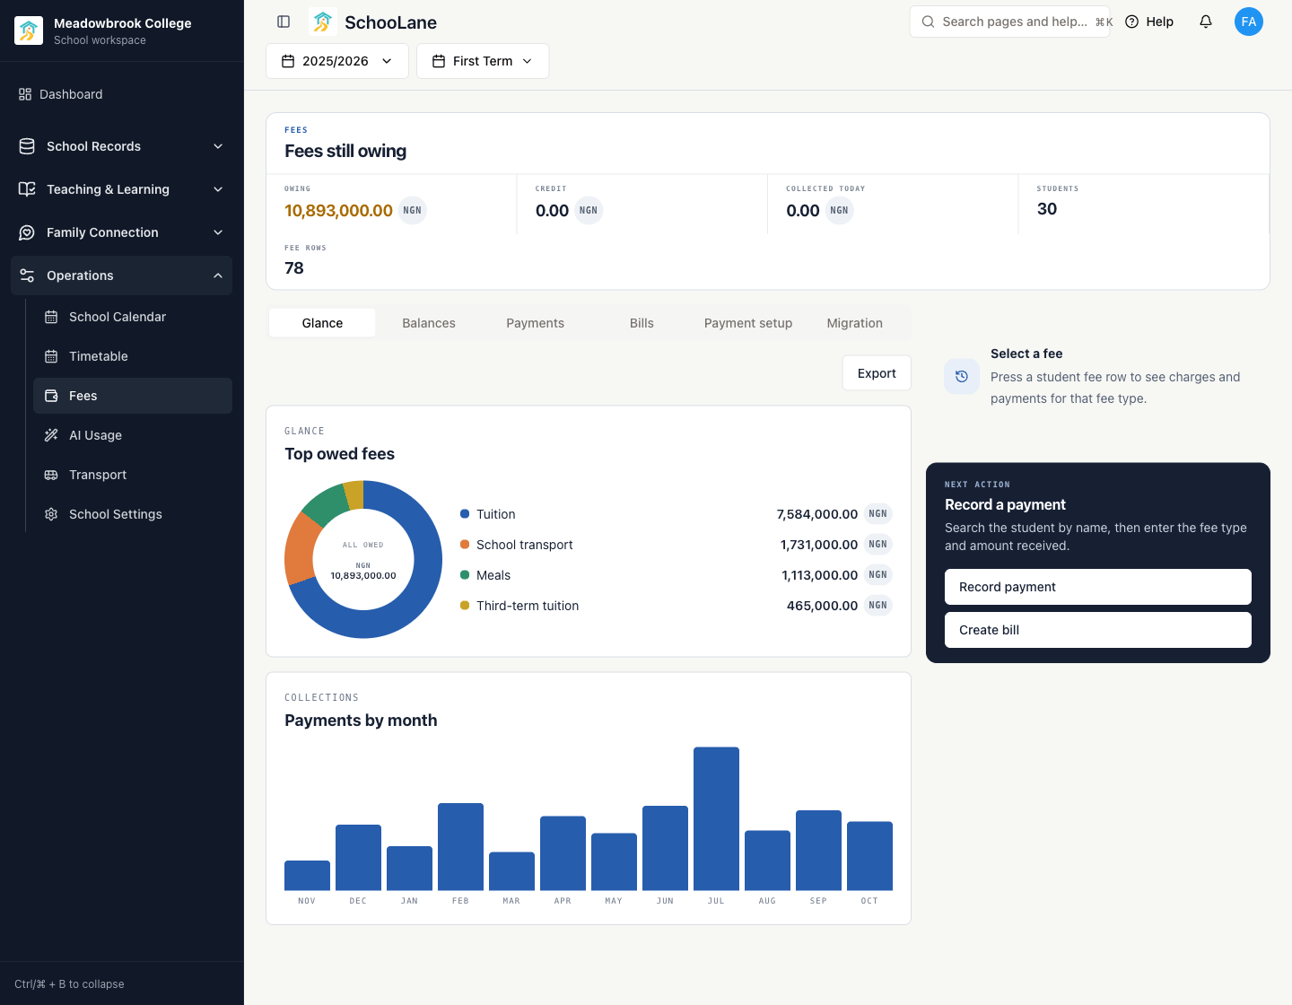Open the FA user avatar menu

[x=1249, y=22]
